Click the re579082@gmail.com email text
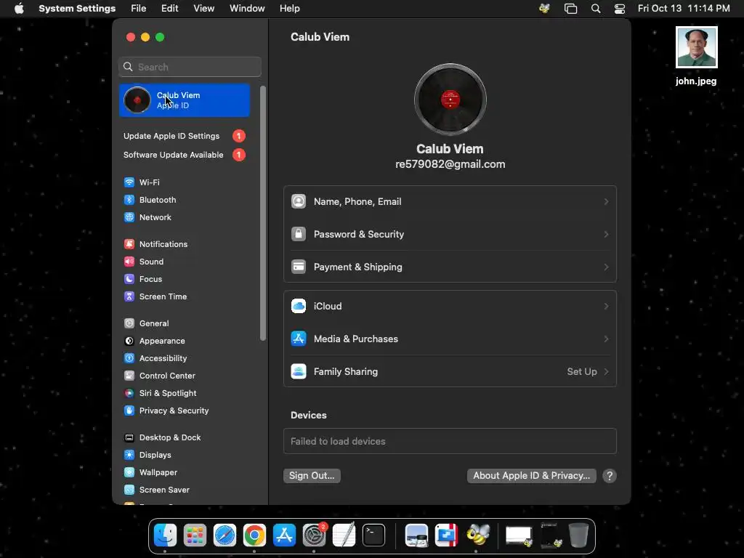The image size is (744, 558). [x=450, y=164]
